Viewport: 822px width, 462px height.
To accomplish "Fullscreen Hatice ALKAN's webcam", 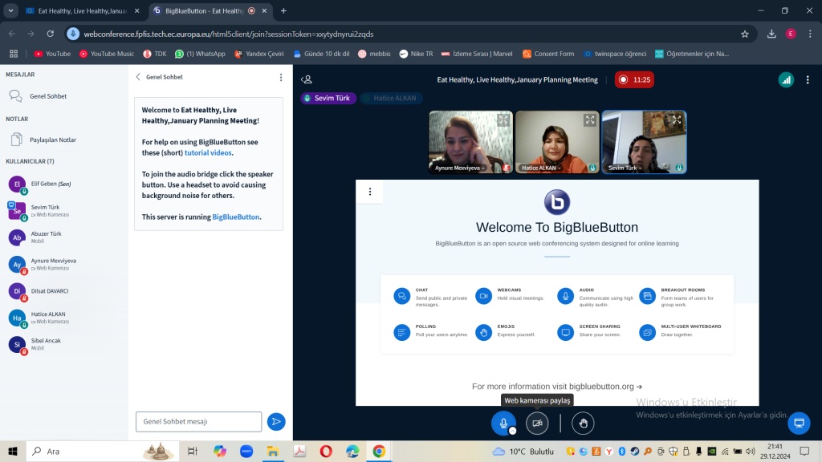I will point(590,120).
